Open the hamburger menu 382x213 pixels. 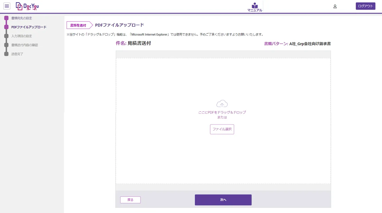point(7,6)
